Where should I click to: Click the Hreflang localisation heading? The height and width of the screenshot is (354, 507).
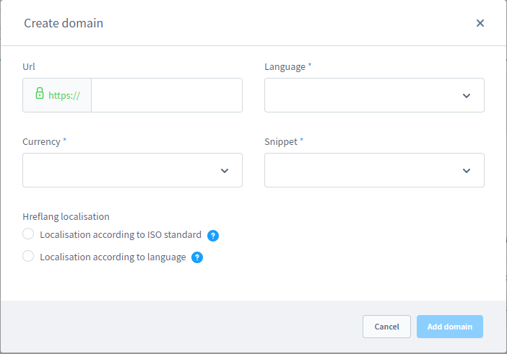[66, 216]
